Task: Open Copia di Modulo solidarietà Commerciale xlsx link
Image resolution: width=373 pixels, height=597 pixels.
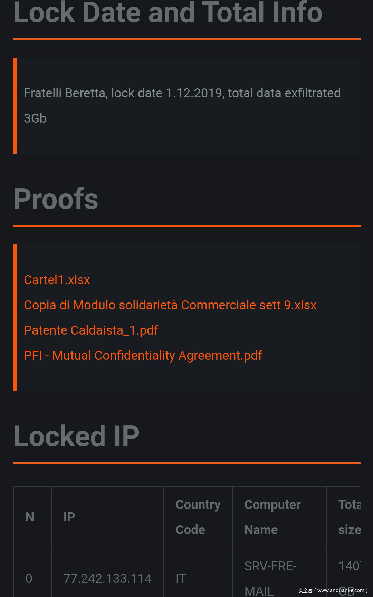Action: 170,305
